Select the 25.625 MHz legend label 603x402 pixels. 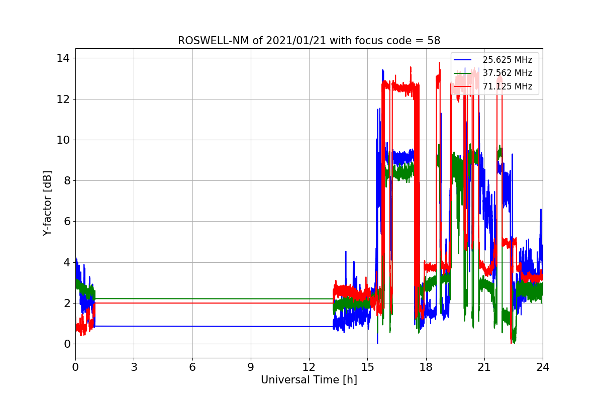[x=508, y=60]
